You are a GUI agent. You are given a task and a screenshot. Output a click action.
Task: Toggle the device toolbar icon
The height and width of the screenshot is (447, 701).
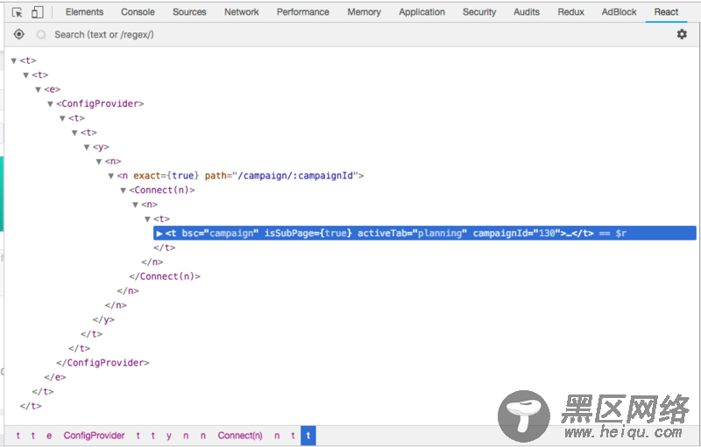[37, 12]
